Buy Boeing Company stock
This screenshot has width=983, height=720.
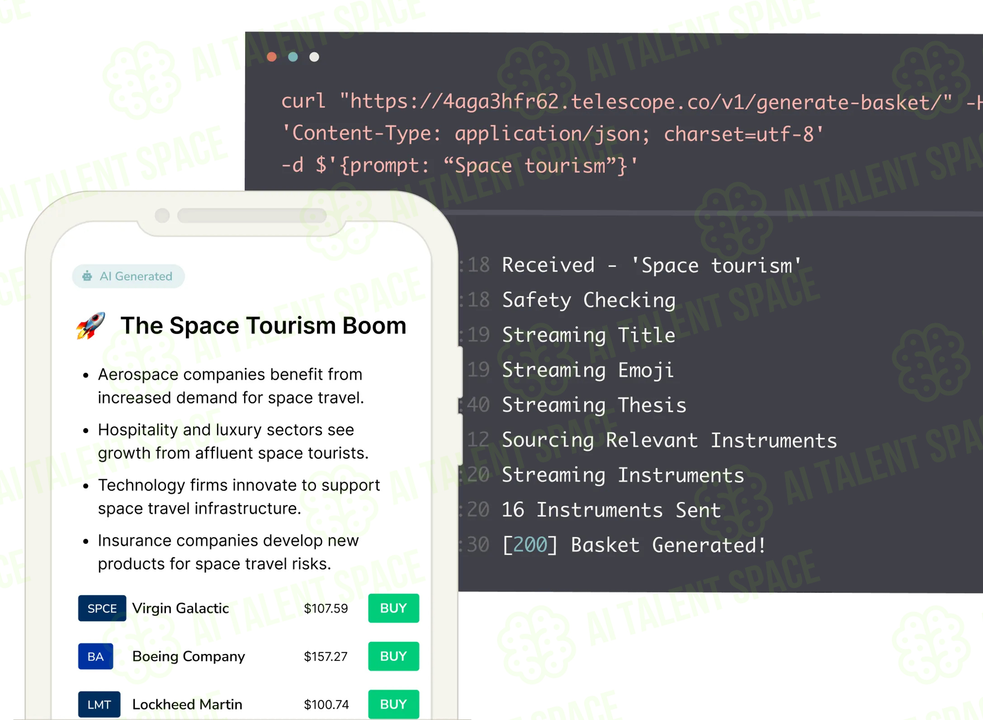[393, 656]
